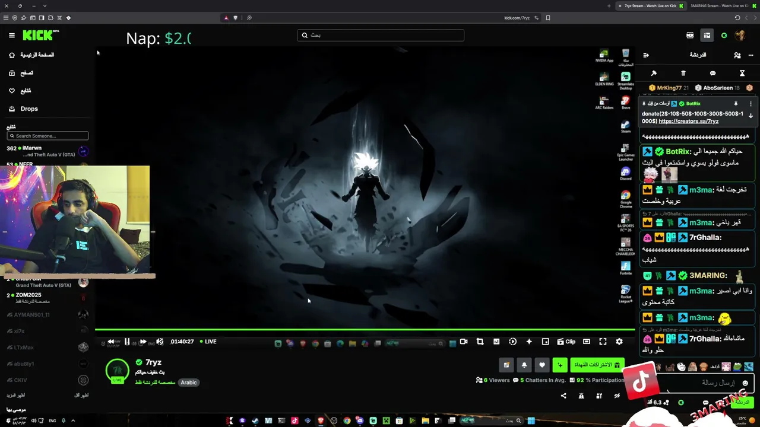Open the store icon in Kick header
This screenshot has height=427, width=760.
(x=690, y=36)
